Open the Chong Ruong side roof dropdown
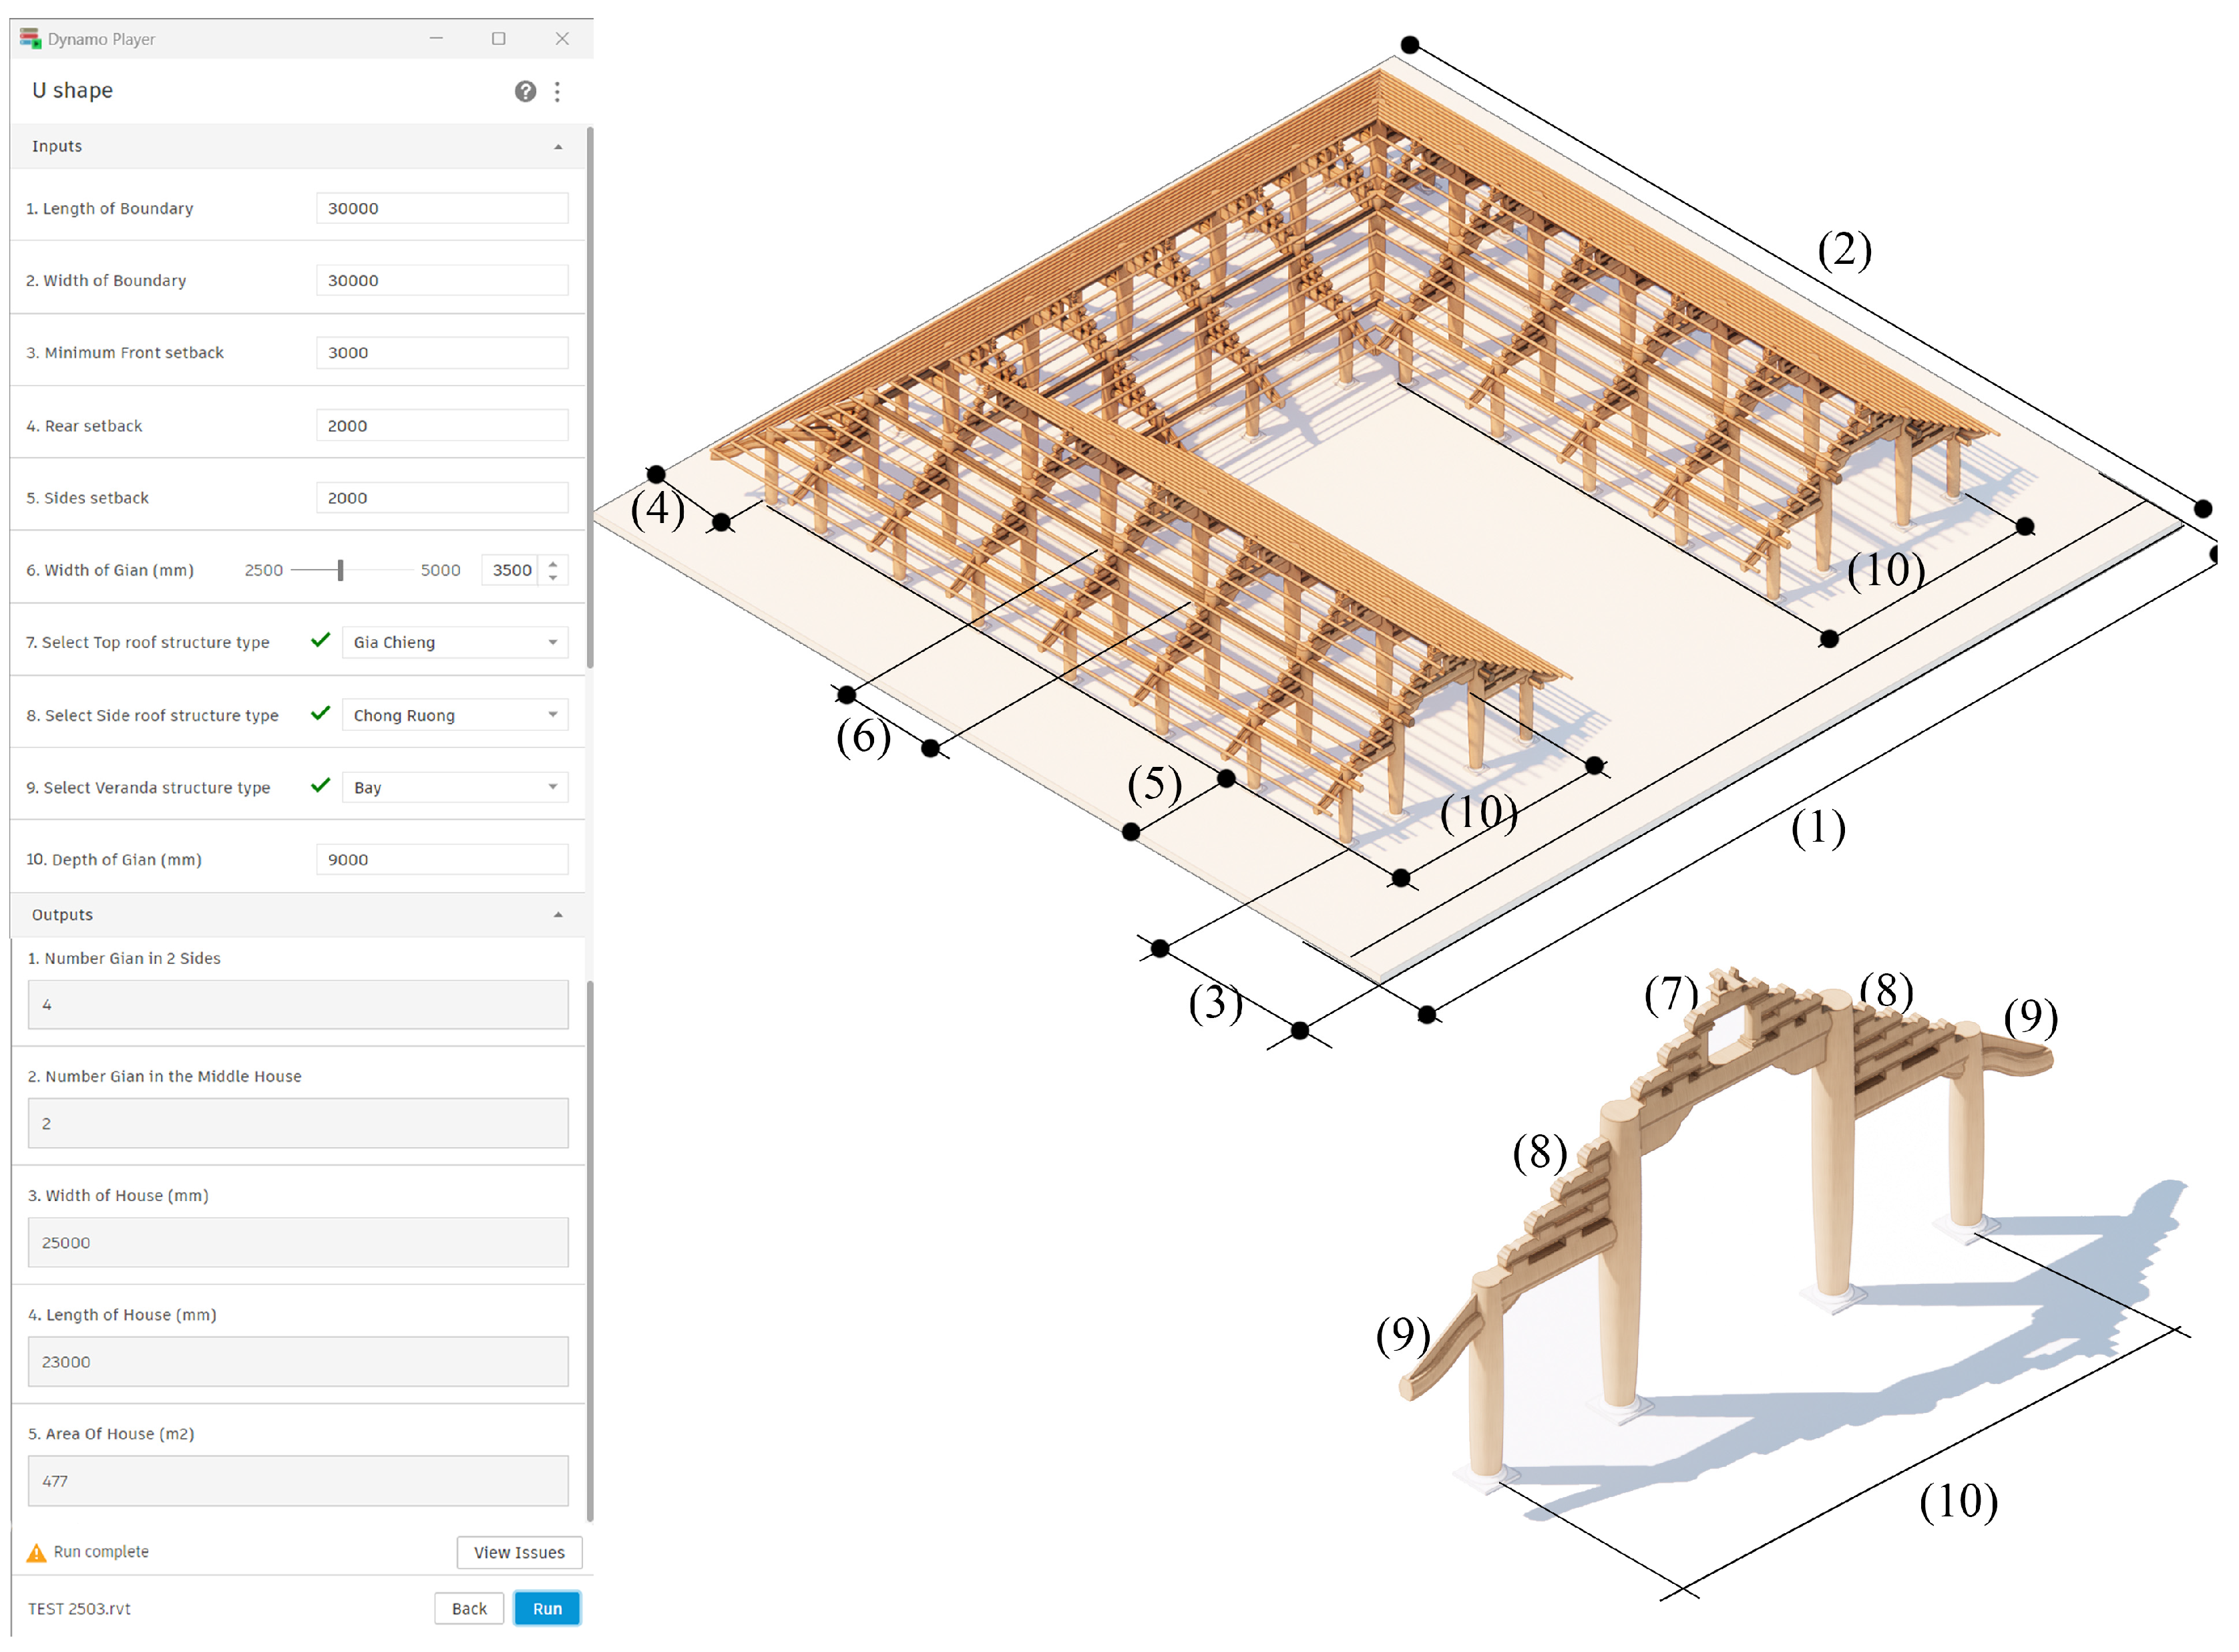This screenshot has width=2239, height=1652. (455, 715)
